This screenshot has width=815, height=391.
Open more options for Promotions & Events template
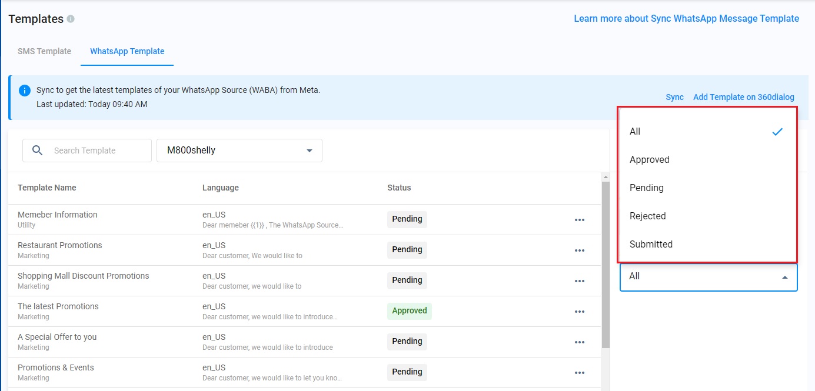coord(580,373)
